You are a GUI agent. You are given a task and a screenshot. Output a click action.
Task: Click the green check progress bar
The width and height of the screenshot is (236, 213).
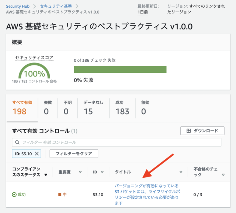coord(120,69)
